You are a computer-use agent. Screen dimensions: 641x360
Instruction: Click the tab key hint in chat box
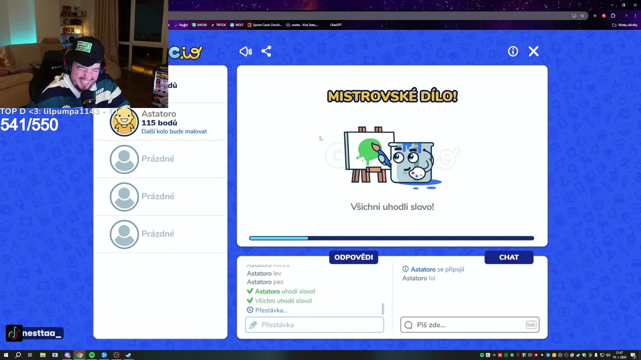pos(531,325)
